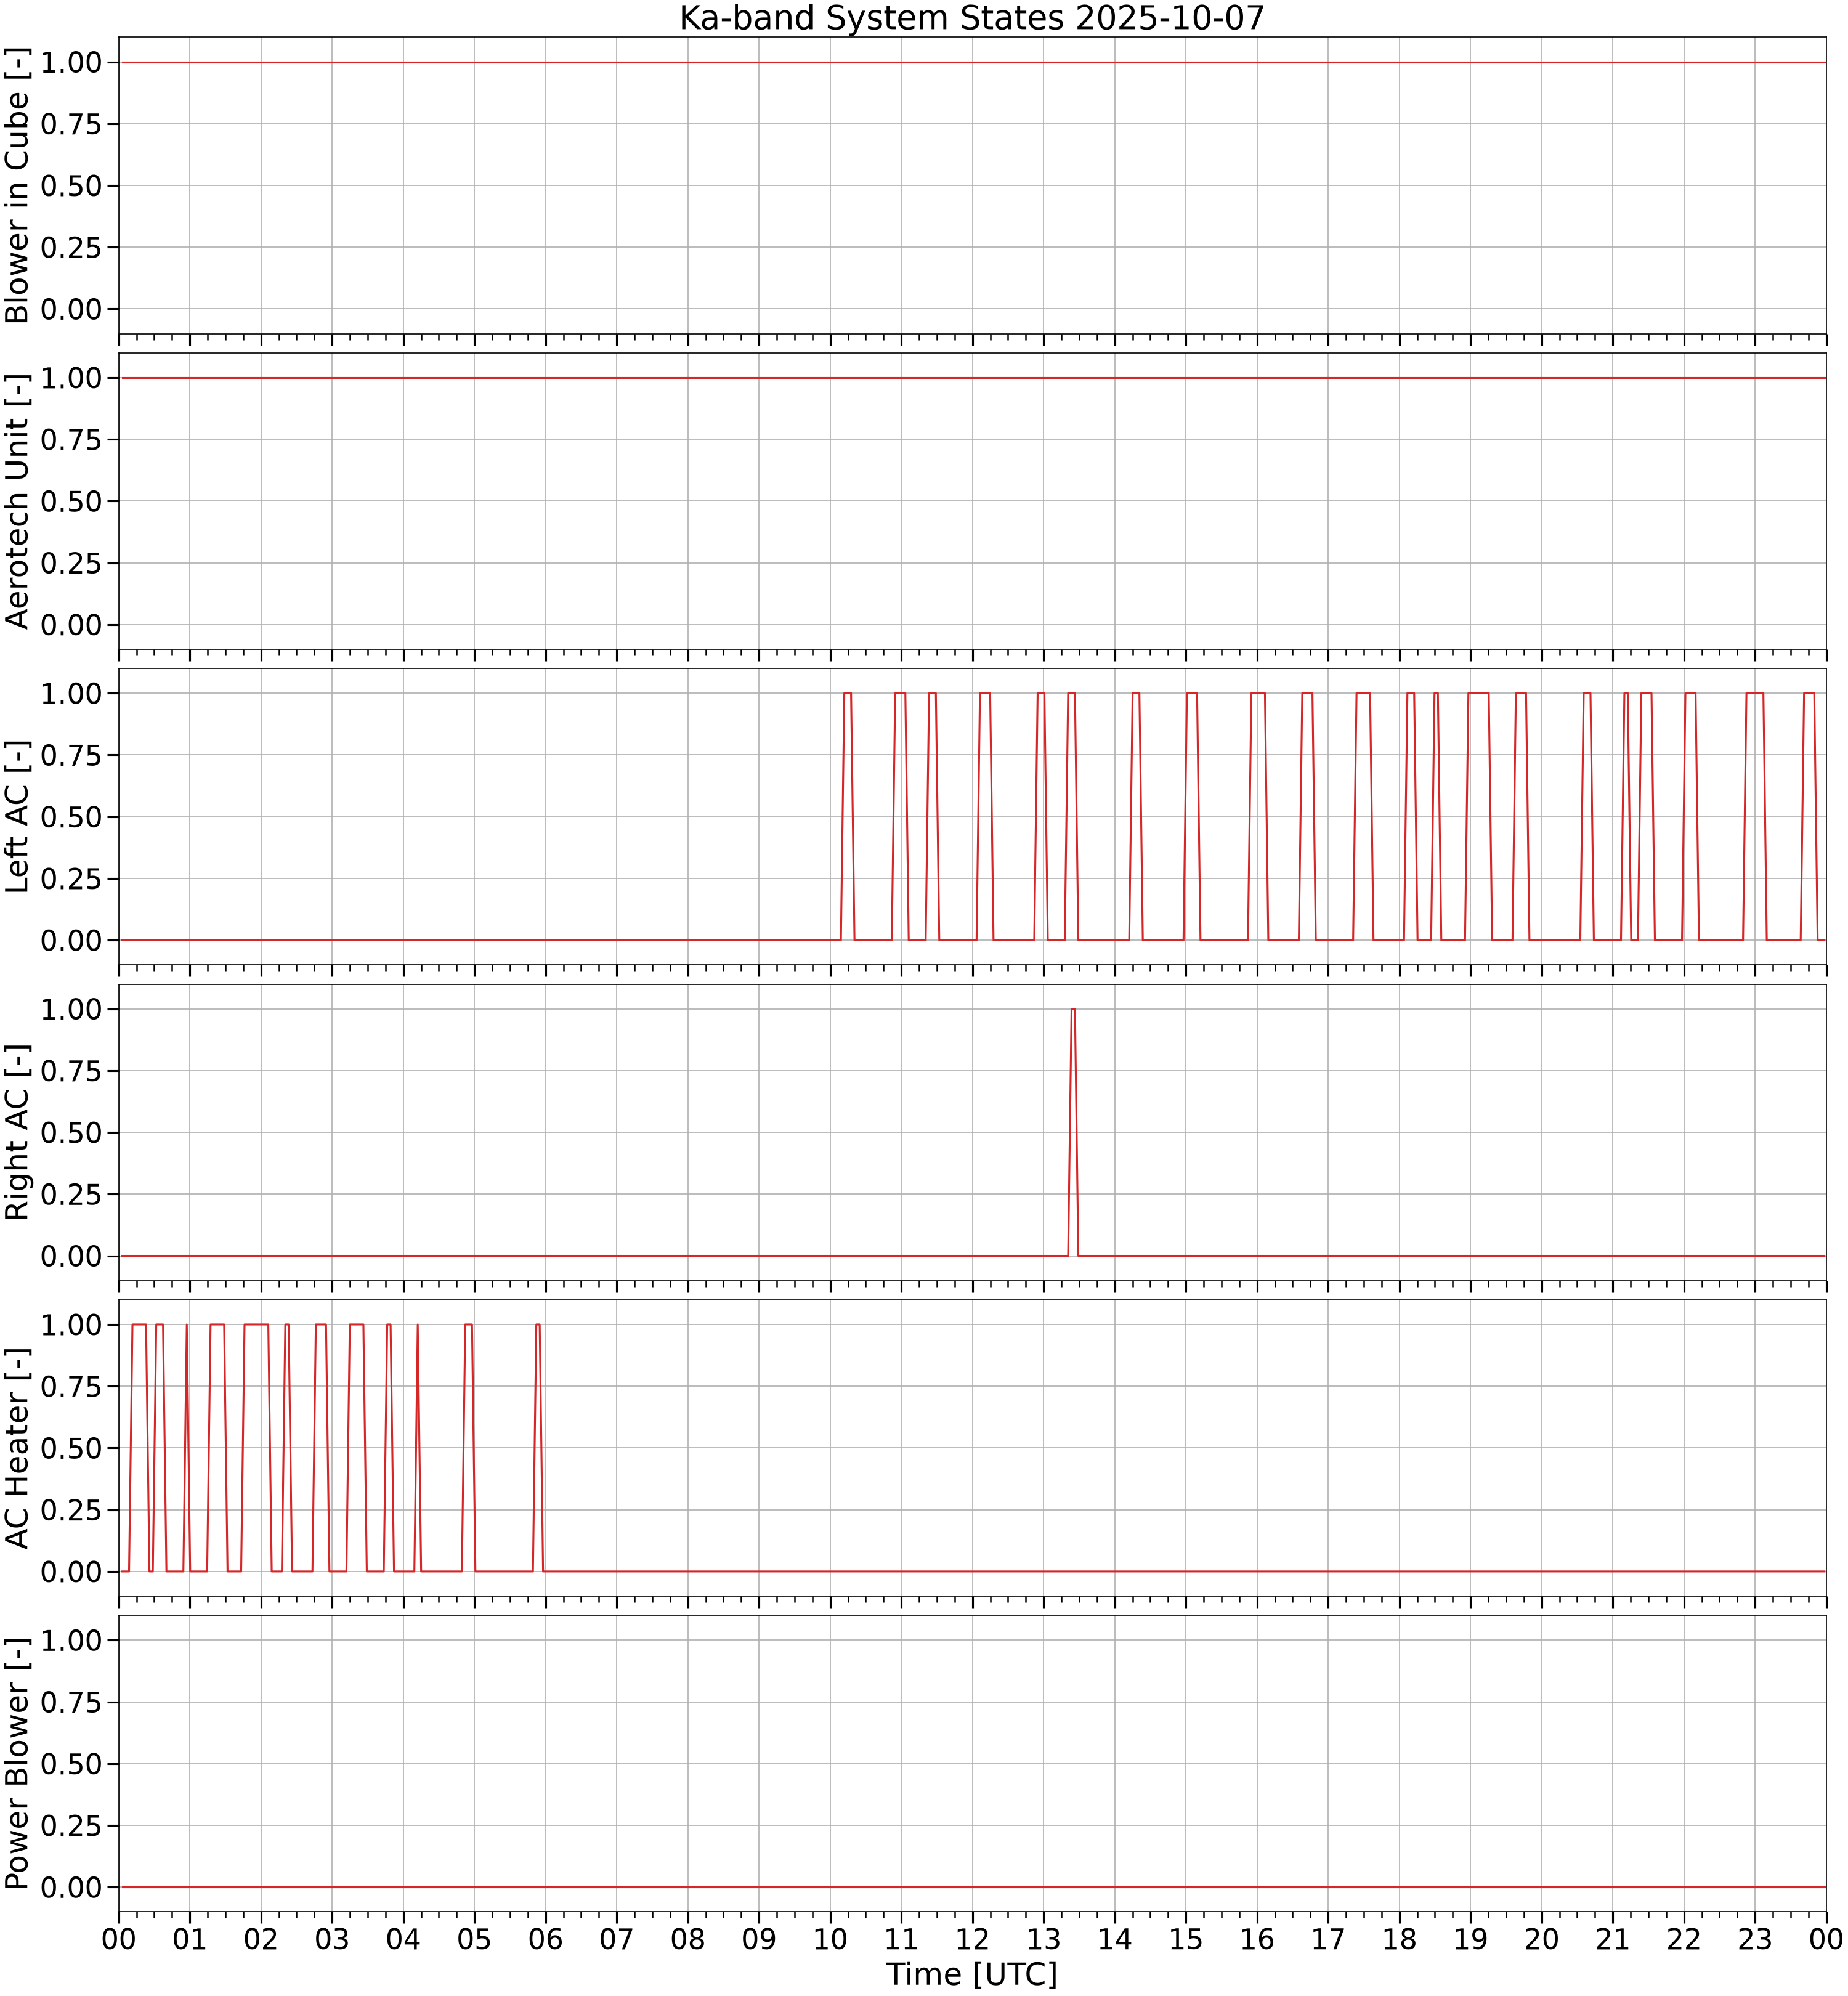The image size is (1848, 1996).
Task: Click the 1.00 tick of the Right AC panel
Action: (71, 1009)
